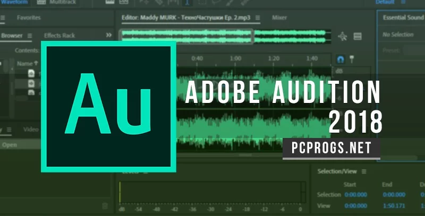Toggle the snapping magnet icon

tap(341, 59)
